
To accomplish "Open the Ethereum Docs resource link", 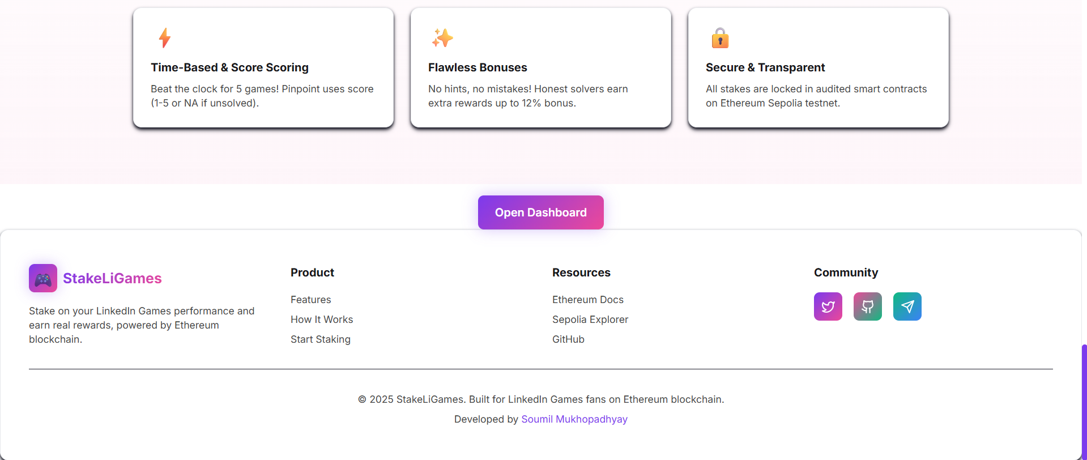I will tap(587, 300).
